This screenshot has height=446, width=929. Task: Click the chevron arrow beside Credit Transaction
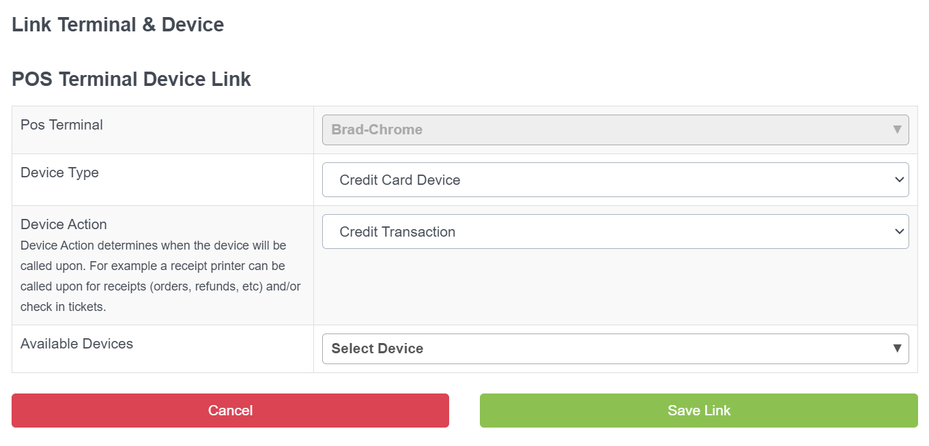pyautogui.click(x=898, y=232)
